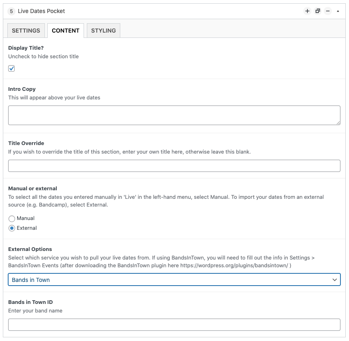Choose the External radio option
The image size is (349, 341).
[x=12, y=228]
